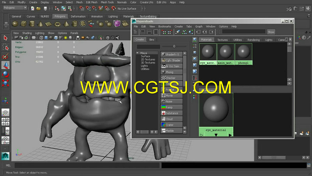Activate the Scale tool
The height and width of the screenshot is (176, 312).
pyautogui.click(x=5, y=83)
